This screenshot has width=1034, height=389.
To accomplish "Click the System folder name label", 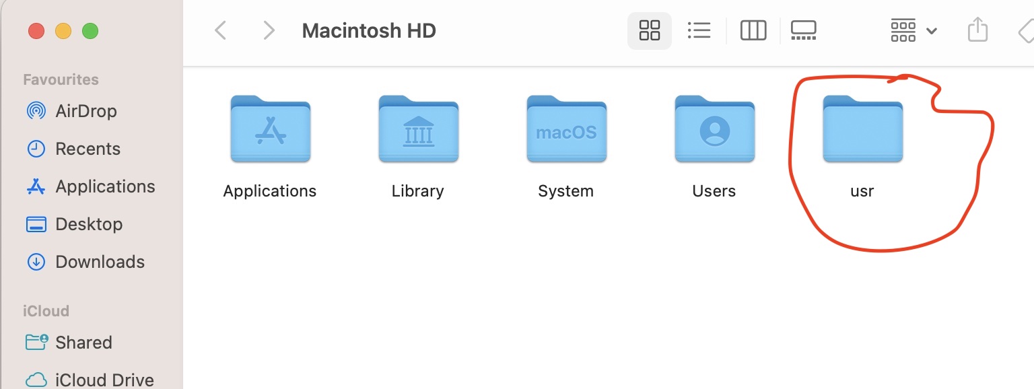I will (566, 191).
